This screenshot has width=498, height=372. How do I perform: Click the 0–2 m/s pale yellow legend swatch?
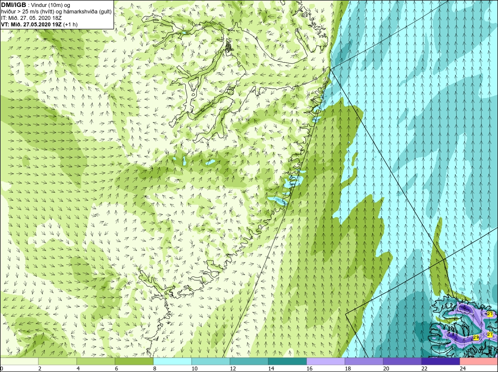coord(19,361)
